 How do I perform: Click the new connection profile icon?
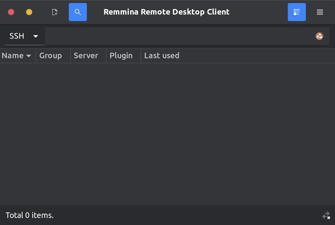tap(55, 12)
